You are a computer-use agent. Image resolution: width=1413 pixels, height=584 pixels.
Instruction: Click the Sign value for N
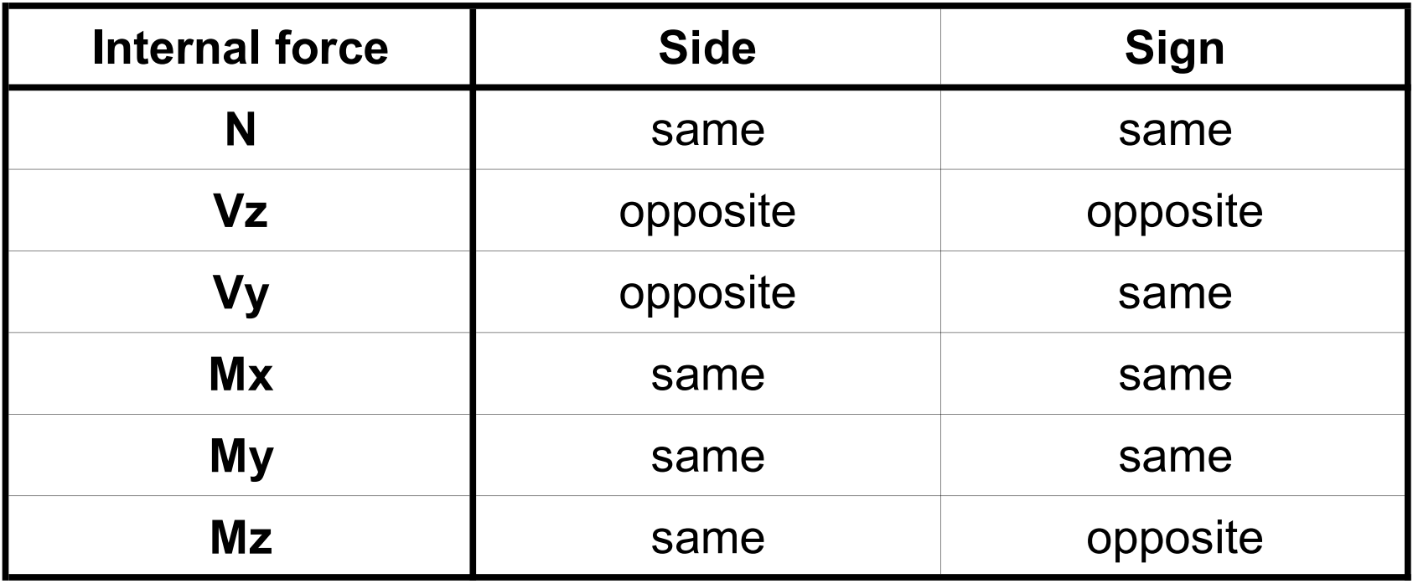[x=1174, y=130]
